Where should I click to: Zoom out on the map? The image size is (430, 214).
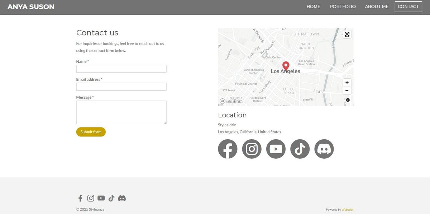coord(347,90)
